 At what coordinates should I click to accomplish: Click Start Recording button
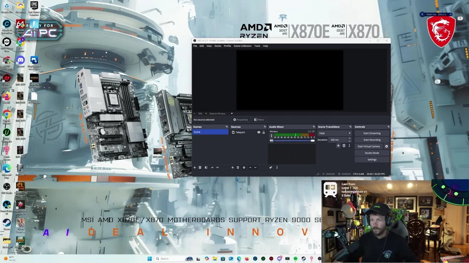point(372,140)
